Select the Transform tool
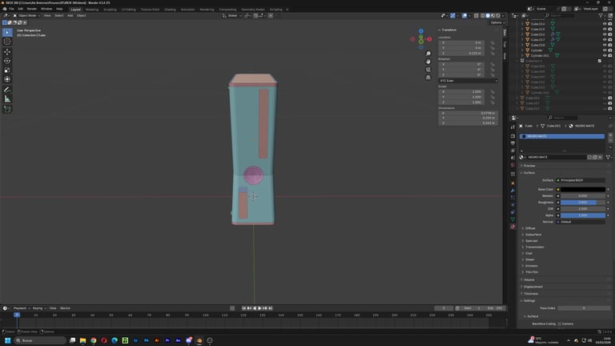 coord(7,79)
